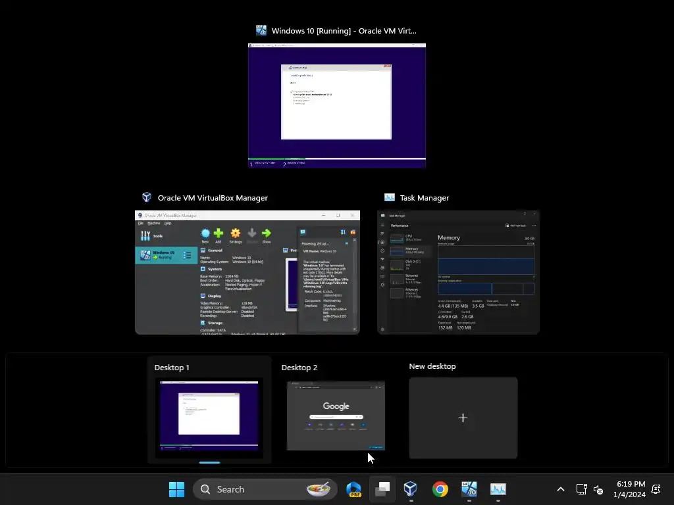Click the 'Desktop 2' label
Viewport: 674px width, 505px height.
(299, 368)
